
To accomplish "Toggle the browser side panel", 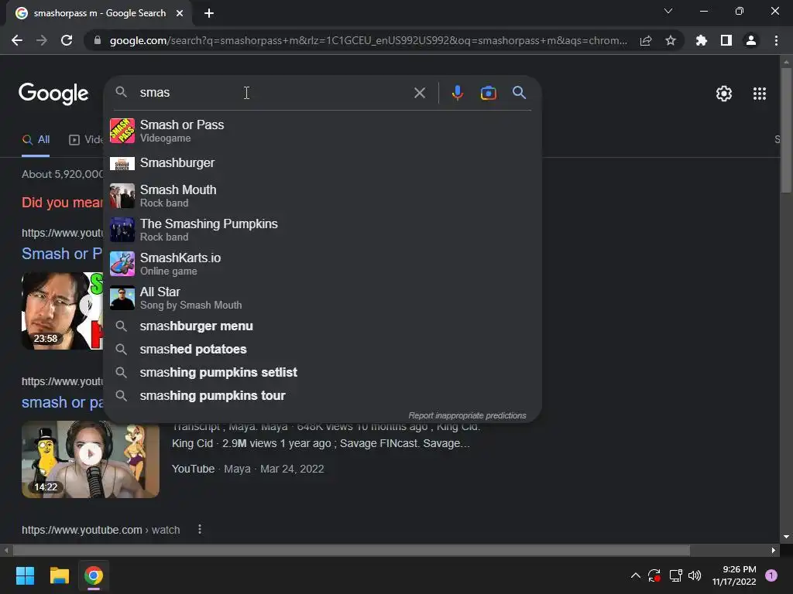I will tap(726, 40).
